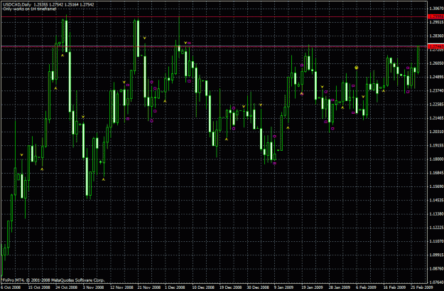This screenshot has height=291, width=444.
Task: Click the red price tag of the upper line
Action: (436, 17)
